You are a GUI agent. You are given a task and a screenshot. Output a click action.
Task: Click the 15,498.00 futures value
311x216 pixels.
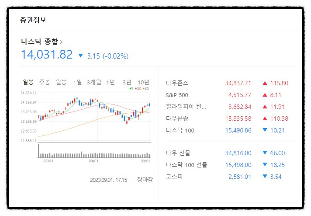[x=238, y=165]
